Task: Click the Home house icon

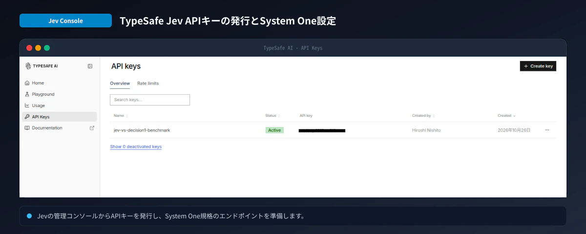Action: (27, 83)
